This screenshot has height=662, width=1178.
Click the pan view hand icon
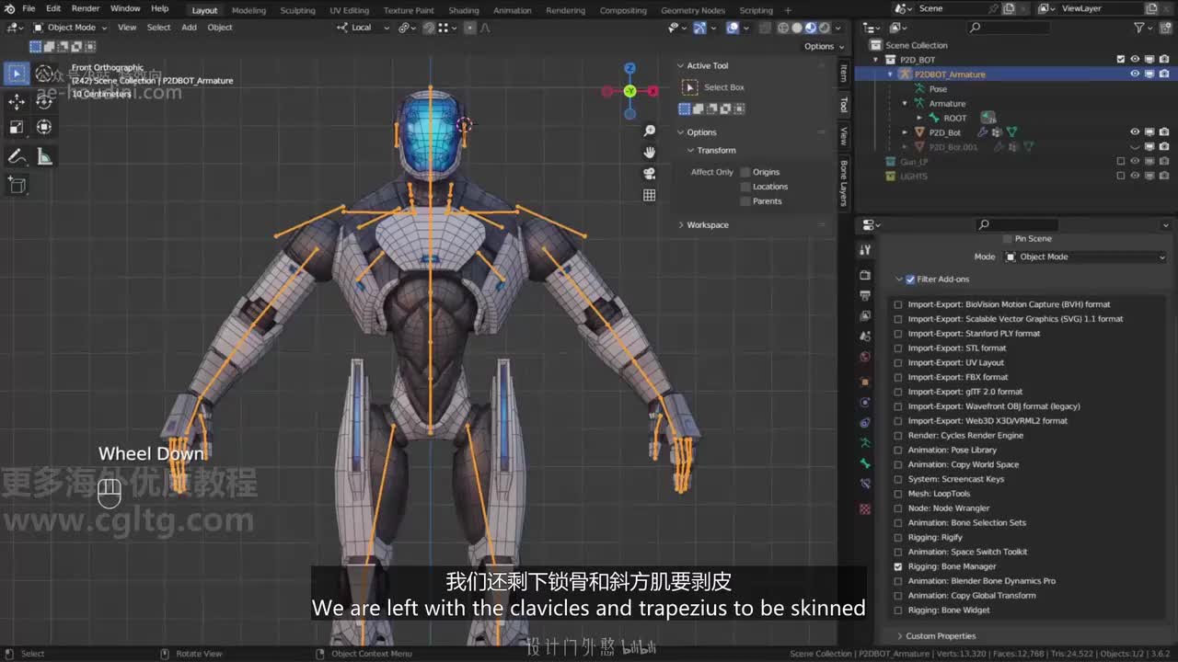(x=650, y=153)
